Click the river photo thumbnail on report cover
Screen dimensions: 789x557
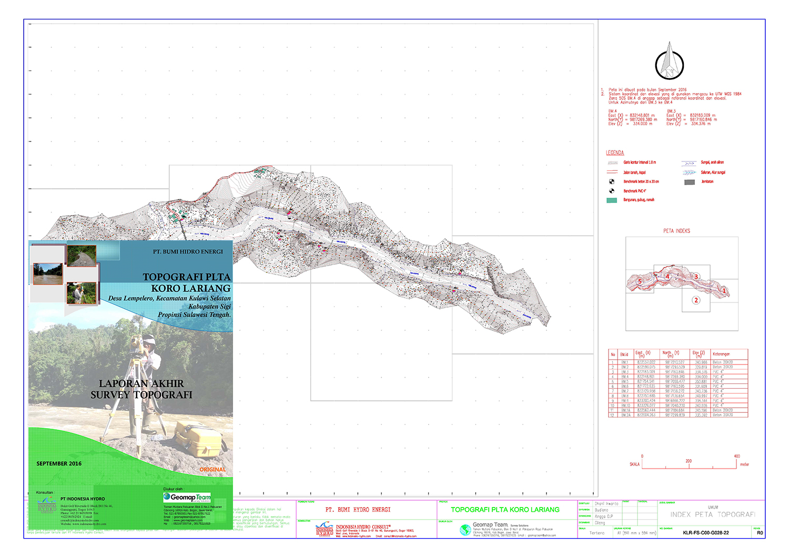point(48,274)
